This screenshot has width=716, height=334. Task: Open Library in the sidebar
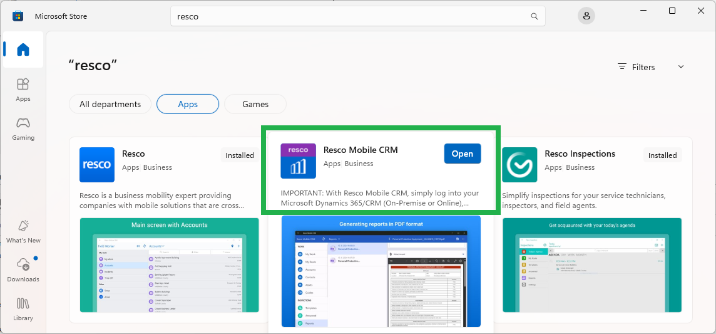23,309
